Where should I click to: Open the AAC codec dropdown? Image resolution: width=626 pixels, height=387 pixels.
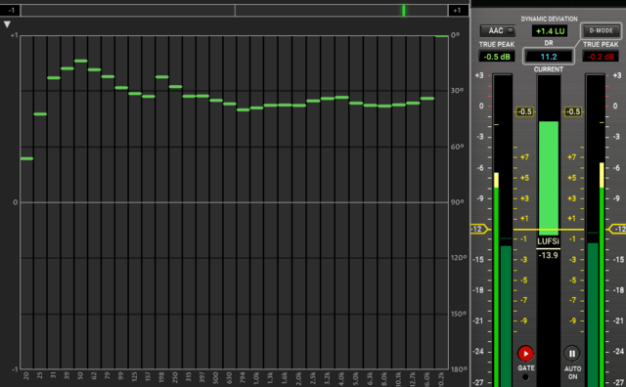point(498,30)
